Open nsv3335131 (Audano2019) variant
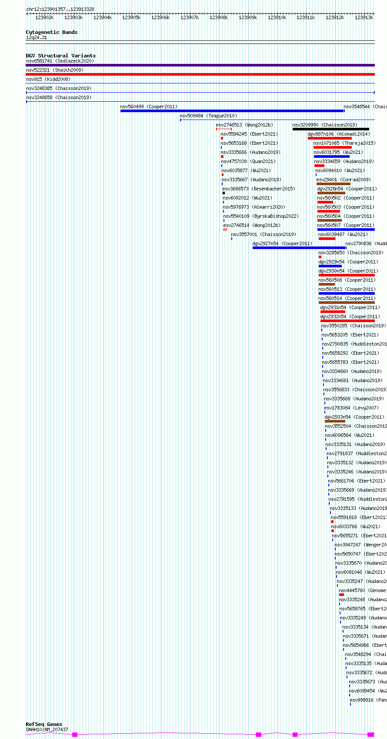 pos(355,444)
